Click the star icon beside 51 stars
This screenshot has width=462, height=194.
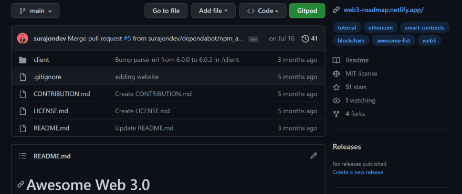point(336,87)
